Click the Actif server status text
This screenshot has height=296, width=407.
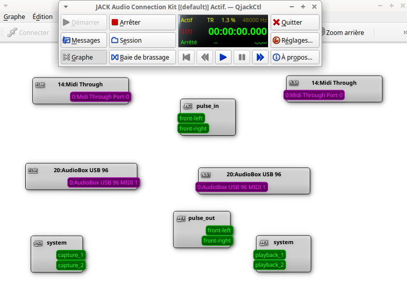[x=187, y=20]
